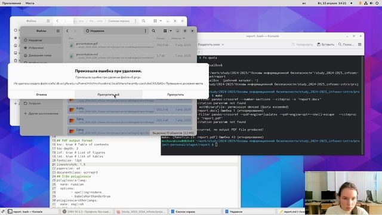Screen dimensions: 382x215
Task: Click Копировать in Konsole toolbar
Action: pyautogui.click(x=302, y=45)
